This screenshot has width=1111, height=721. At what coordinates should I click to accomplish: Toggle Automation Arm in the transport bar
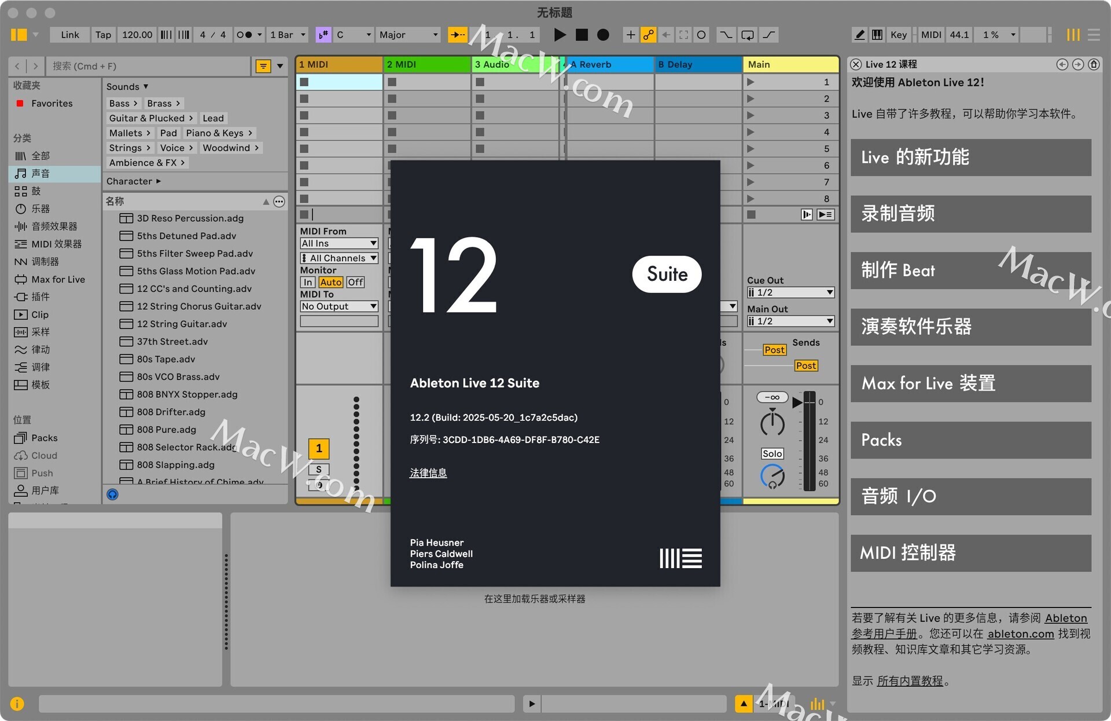tap(648, 35)
